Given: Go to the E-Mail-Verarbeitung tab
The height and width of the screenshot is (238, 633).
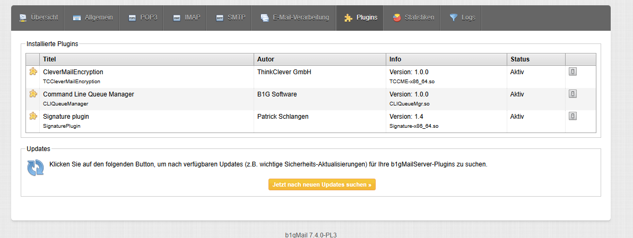Looking at the screenshot, I should [x=295, y=17].
